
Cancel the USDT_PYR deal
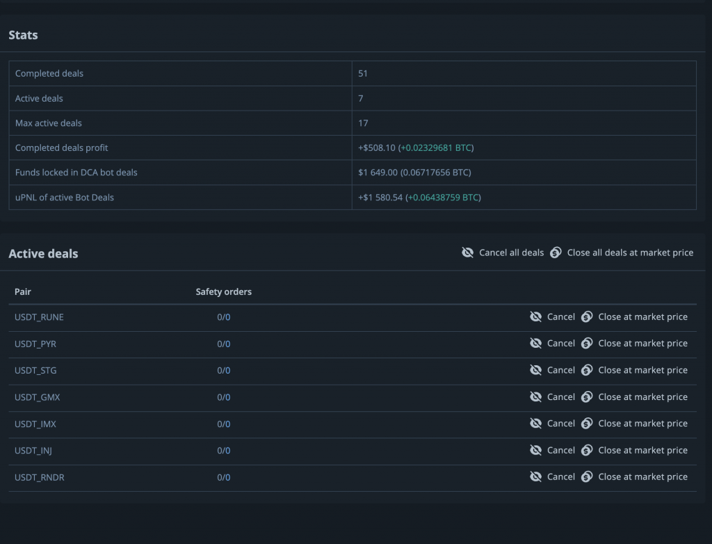pyautogui.click(x=560, y=344)
